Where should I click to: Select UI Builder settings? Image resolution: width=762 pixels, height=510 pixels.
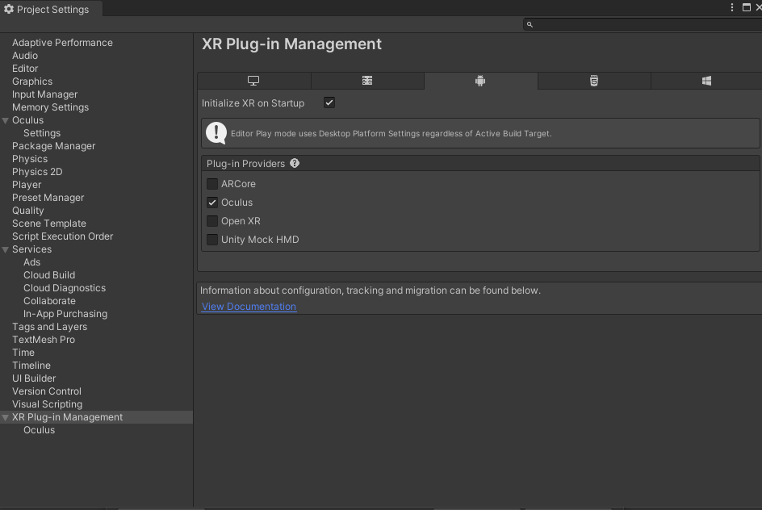(x=34, y=378)
